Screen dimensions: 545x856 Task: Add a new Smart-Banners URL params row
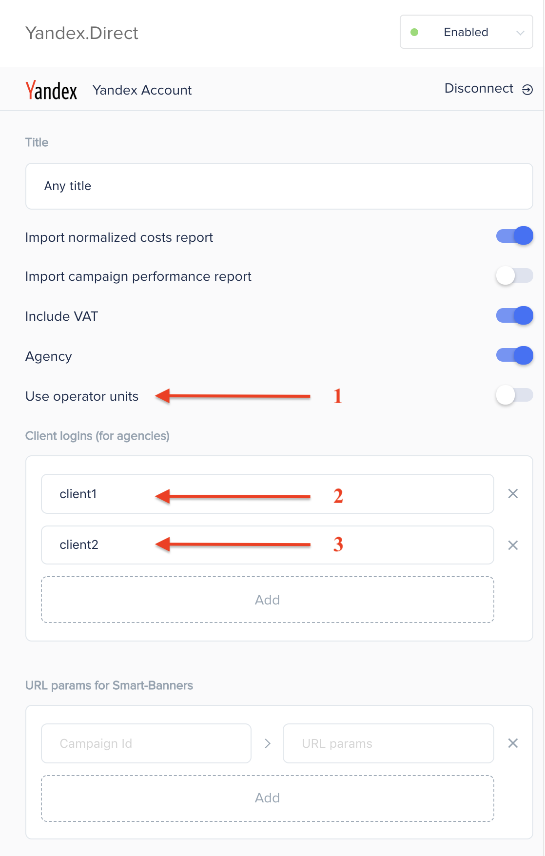click(268, 798)
